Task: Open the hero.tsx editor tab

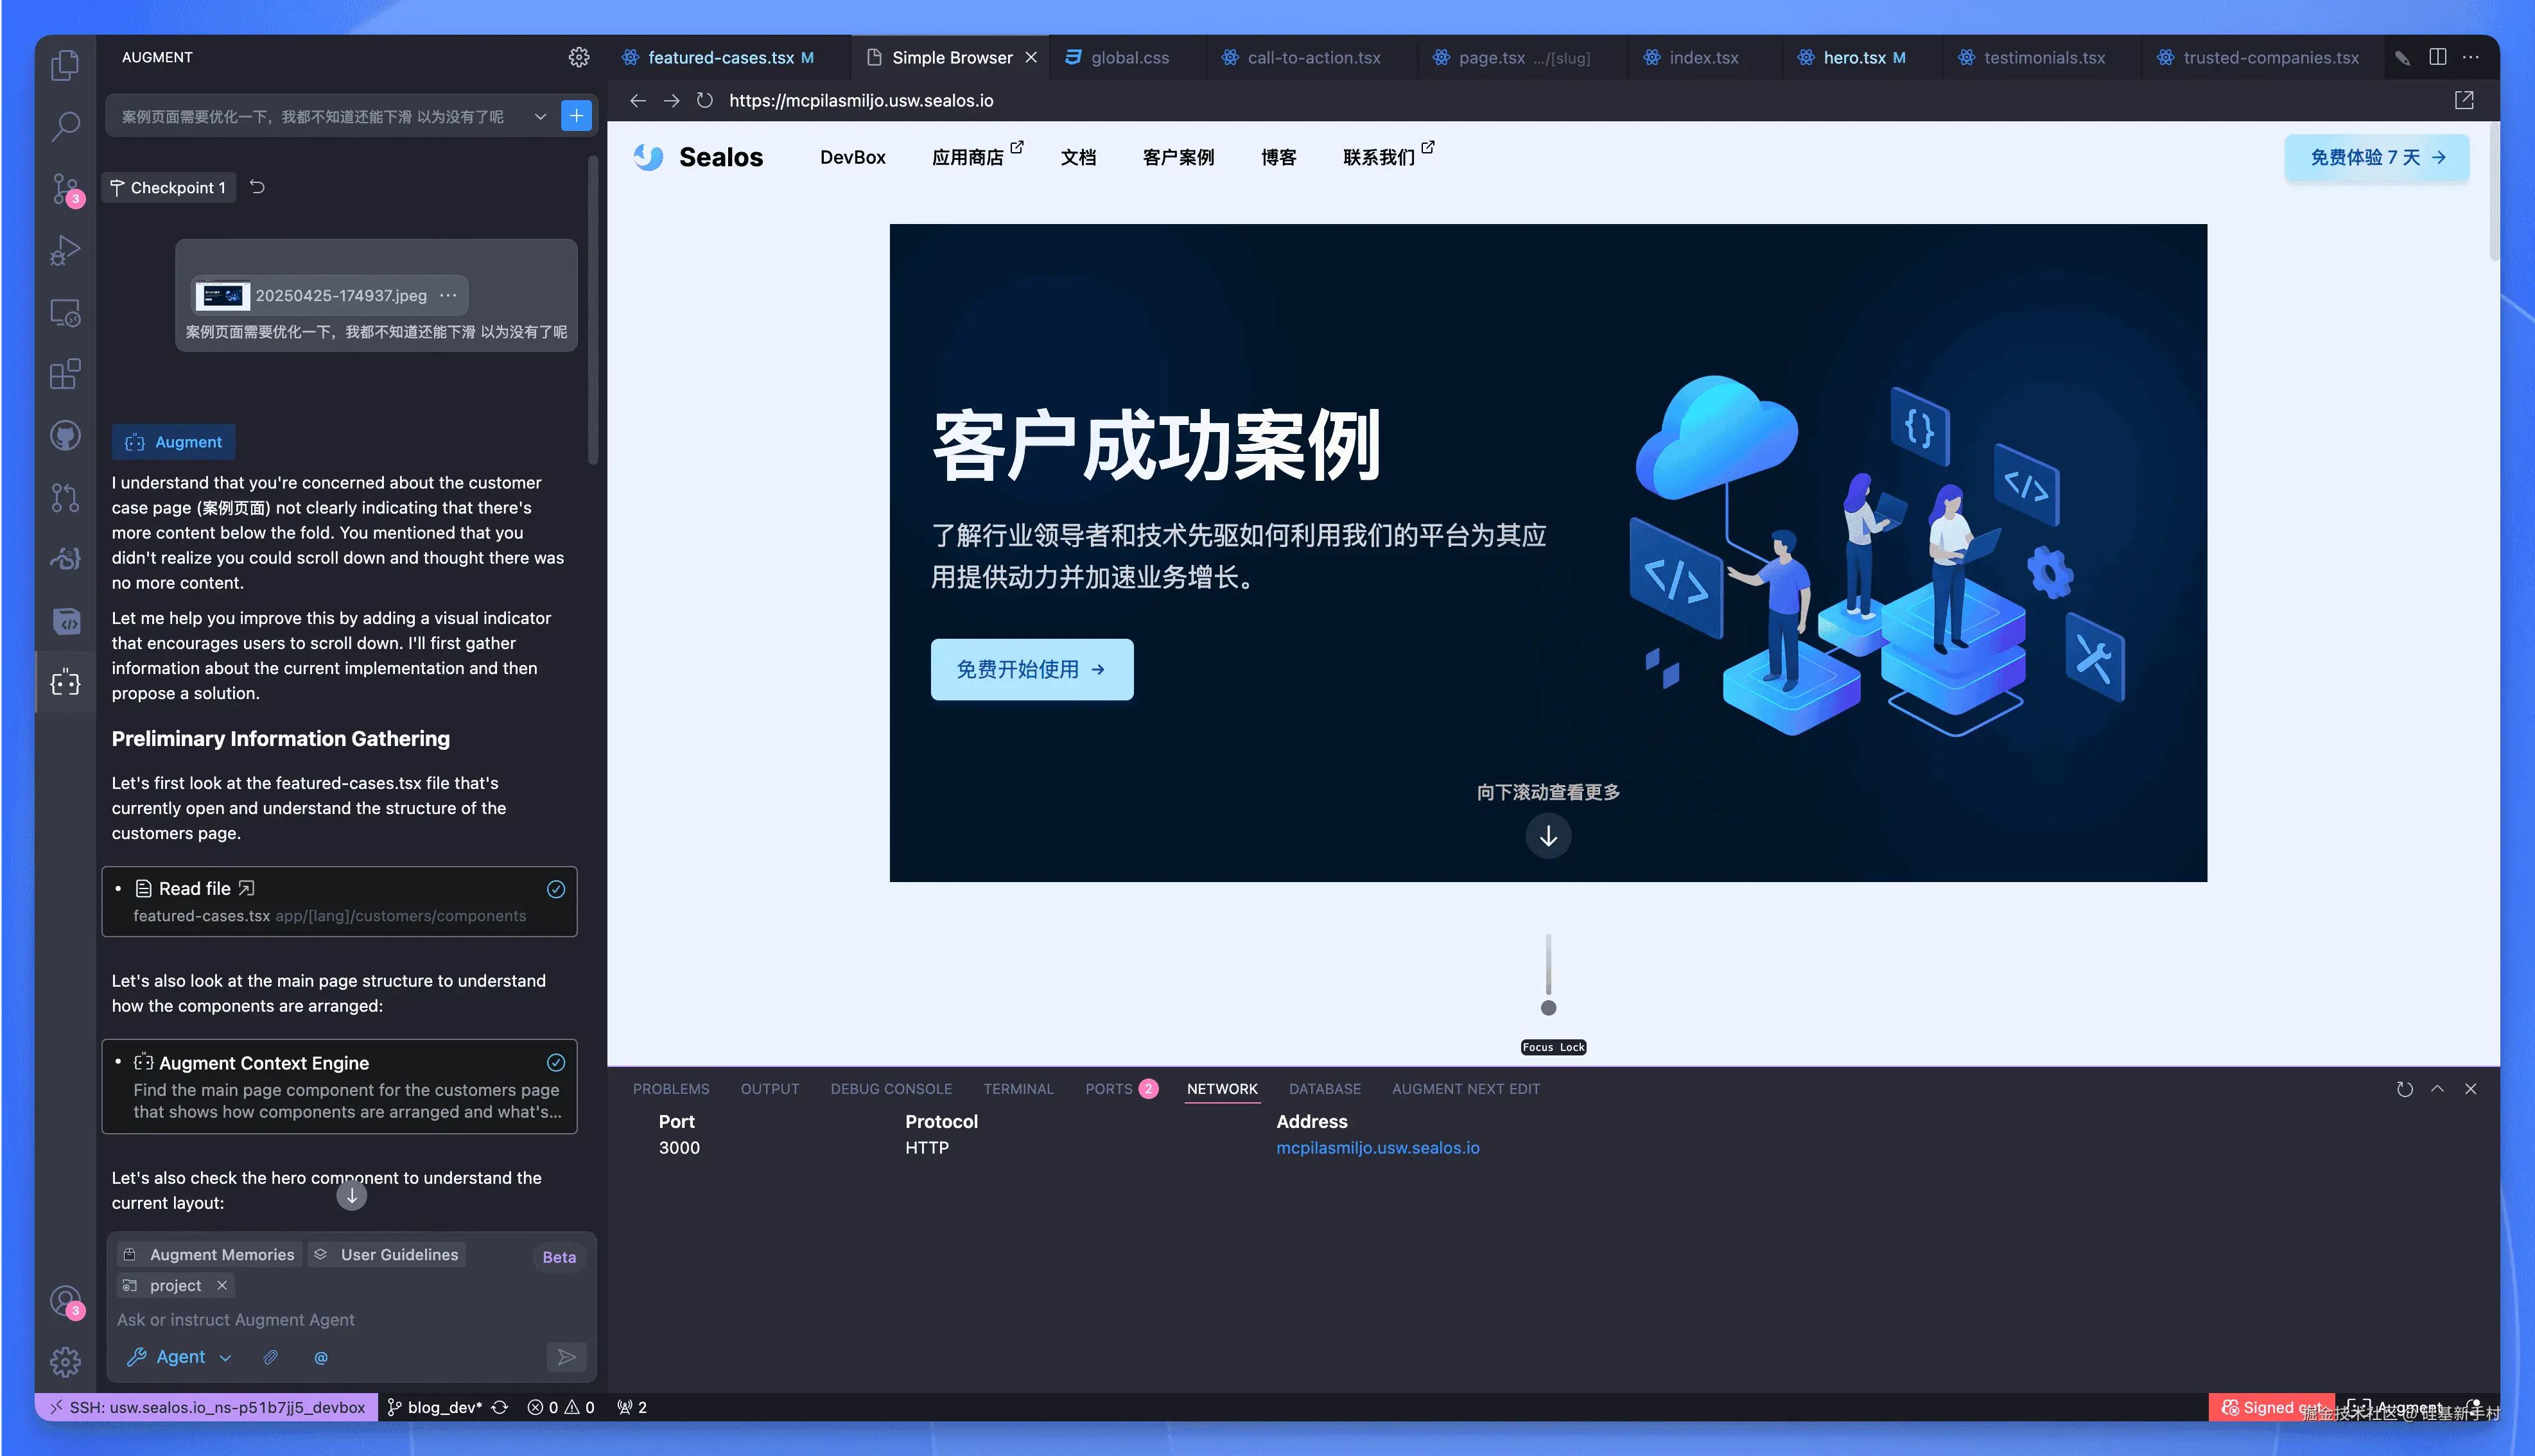Action: (1853, 57)
